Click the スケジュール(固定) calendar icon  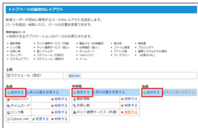8,75
